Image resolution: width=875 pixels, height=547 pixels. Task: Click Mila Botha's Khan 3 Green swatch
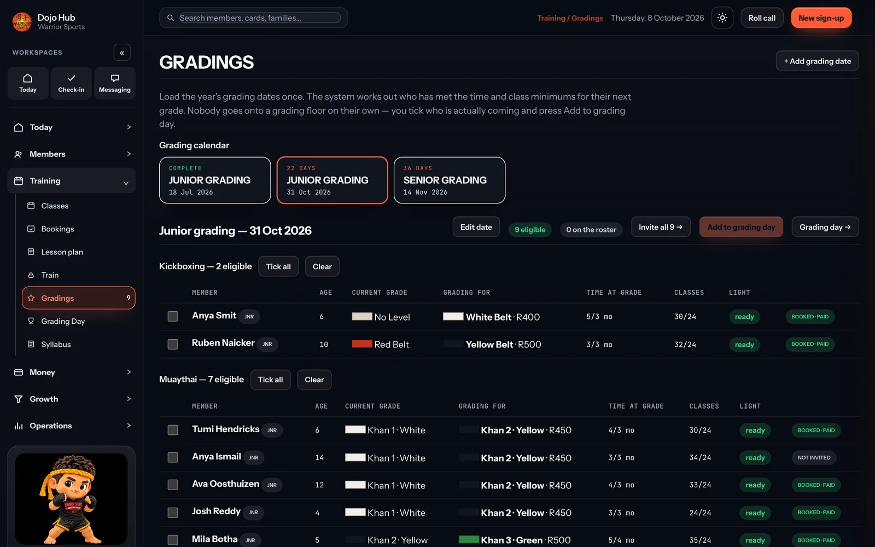coord(469,539)
